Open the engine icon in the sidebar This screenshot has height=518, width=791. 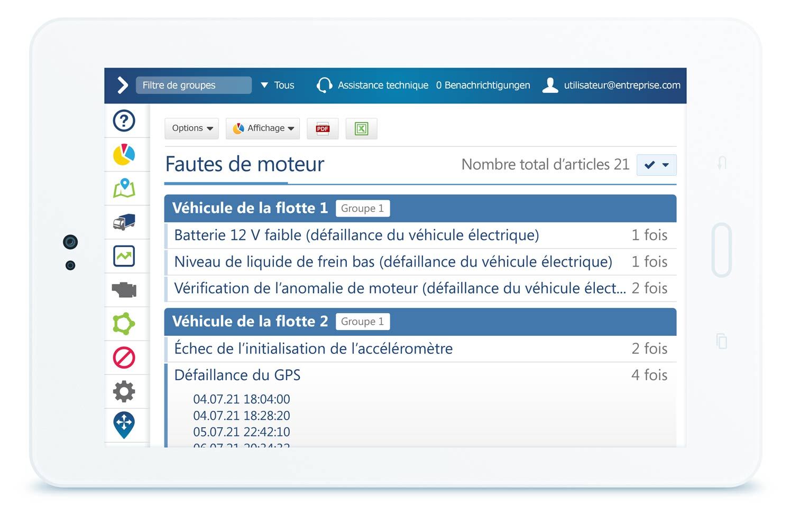124,290
